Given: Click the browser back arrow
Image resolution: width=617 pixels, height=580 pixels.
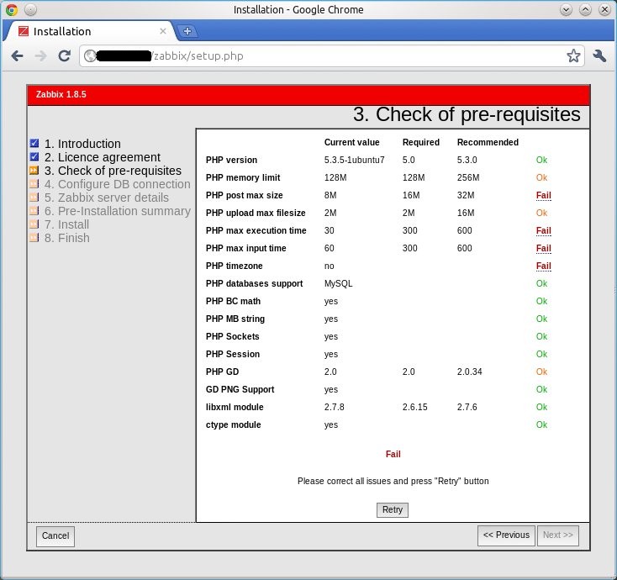Looking at the screenshot, I should point(17,55).
